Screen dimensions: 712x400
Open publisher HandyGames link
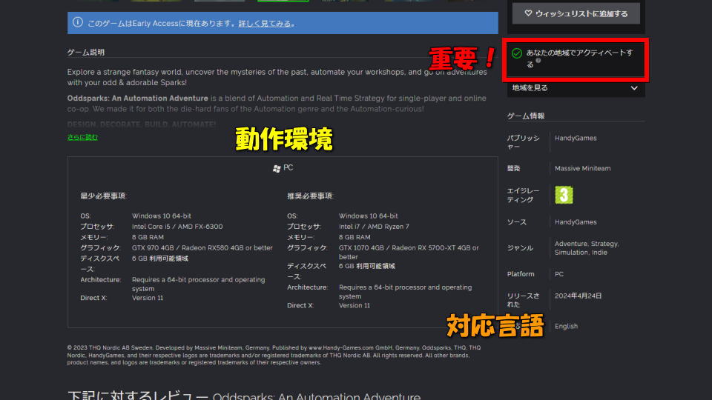point(576,138)
